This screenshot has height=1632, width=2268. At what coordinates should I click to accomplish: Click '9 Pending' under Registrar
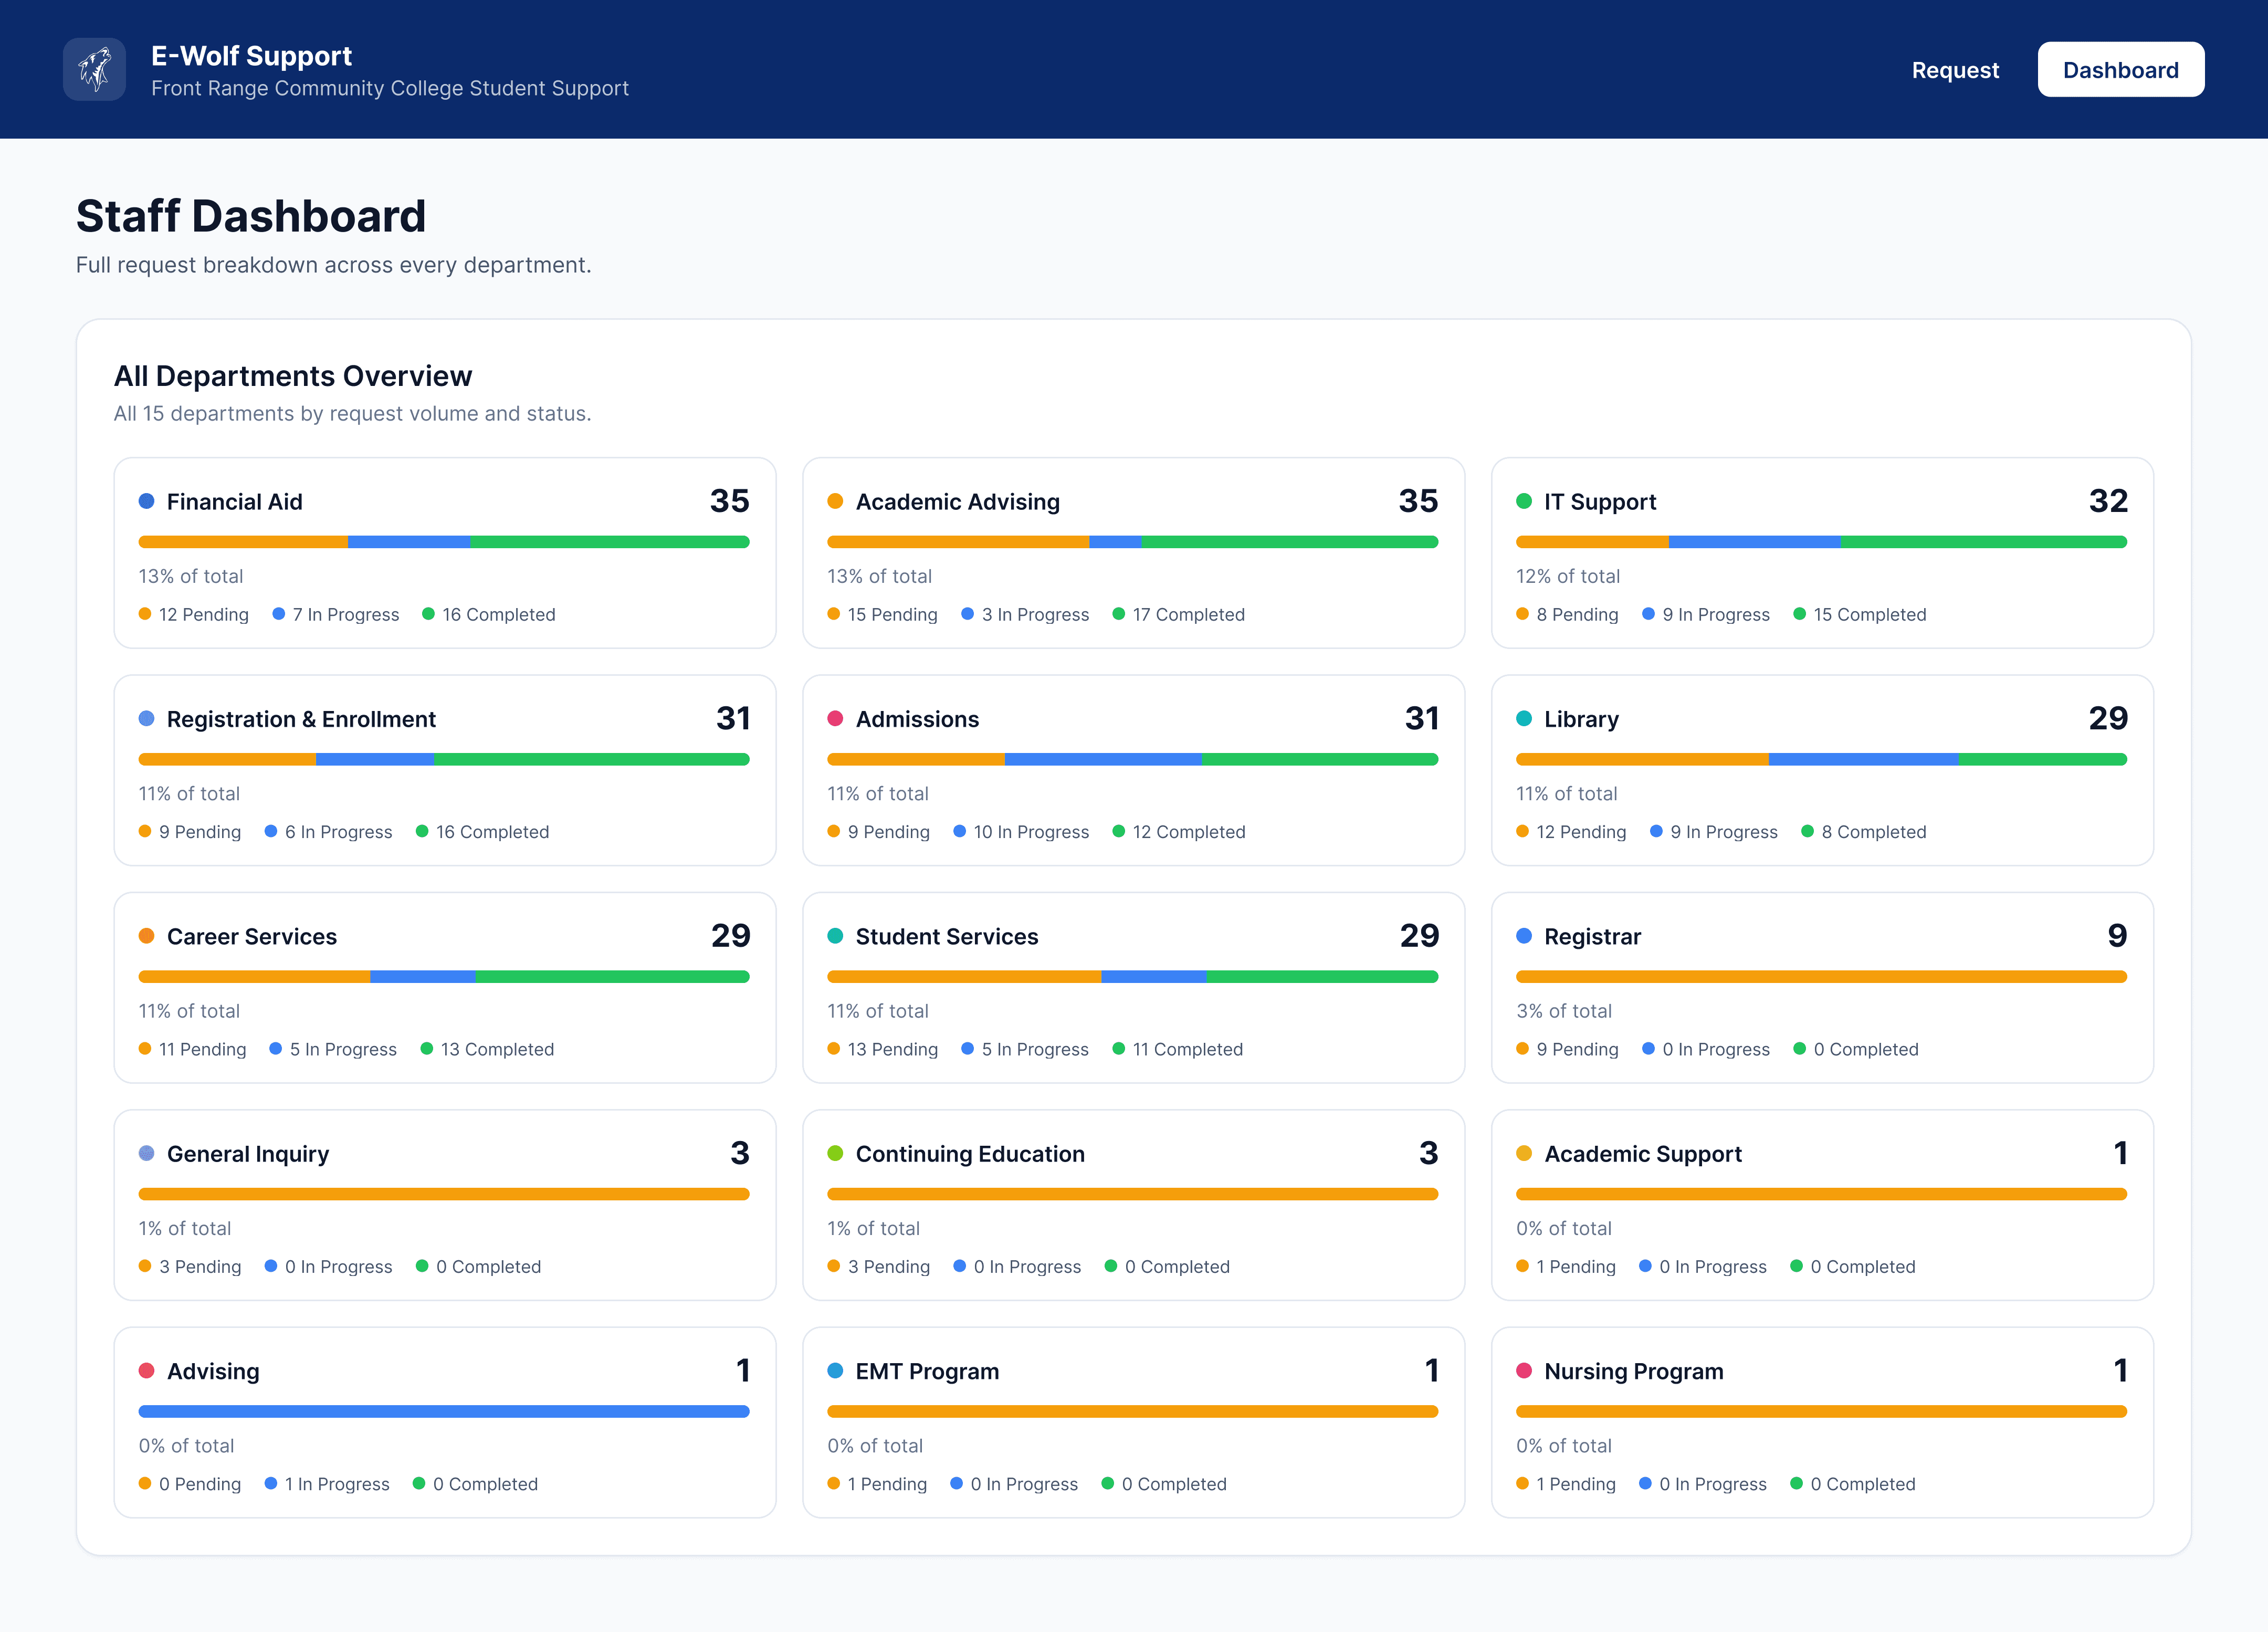pyautogui.click(x=1567, y=1049)
